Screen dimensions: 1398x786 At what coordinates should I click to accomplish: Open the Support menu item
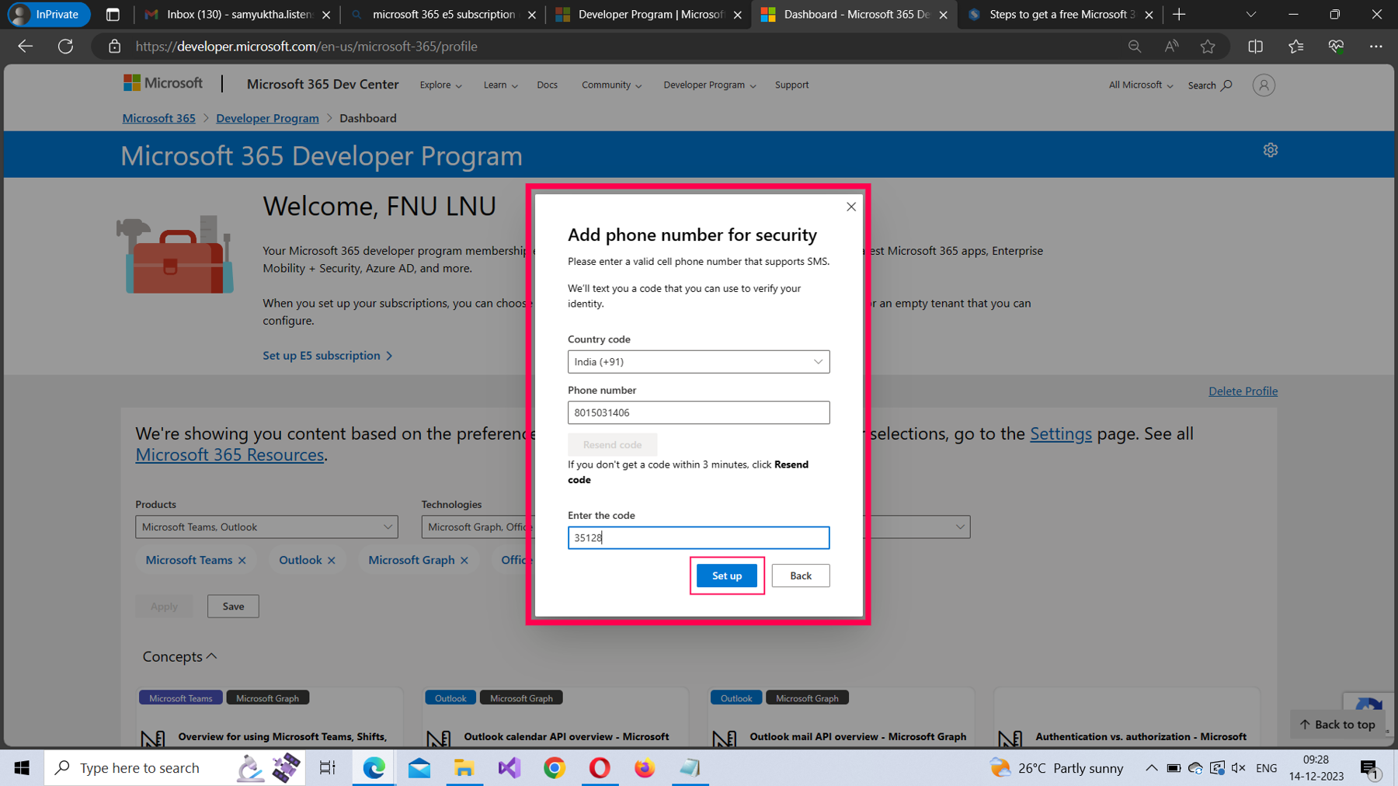click(x=791, y=85)
